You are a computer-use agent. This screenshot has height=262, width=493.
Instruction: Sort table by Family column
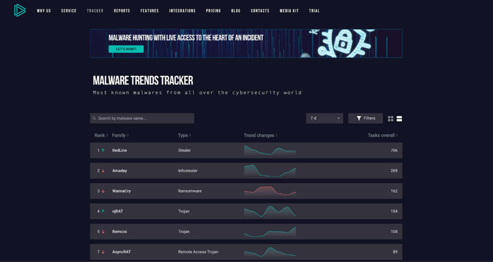pyautogui.click(x=120, y=136)
